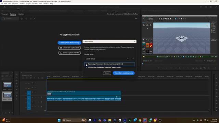Viewport: 219px width, 123px height.
Task: Click the full screen video icon top right
Action: click(x=216, y=7)
